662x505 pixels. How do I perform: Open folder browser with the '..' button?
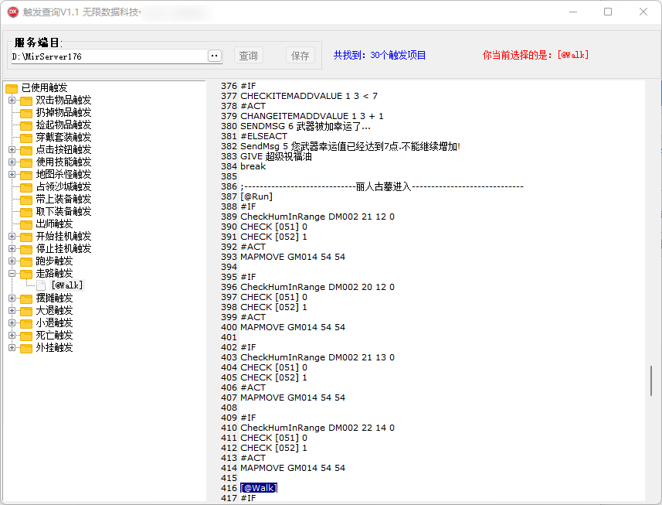[x=215, y=56]
